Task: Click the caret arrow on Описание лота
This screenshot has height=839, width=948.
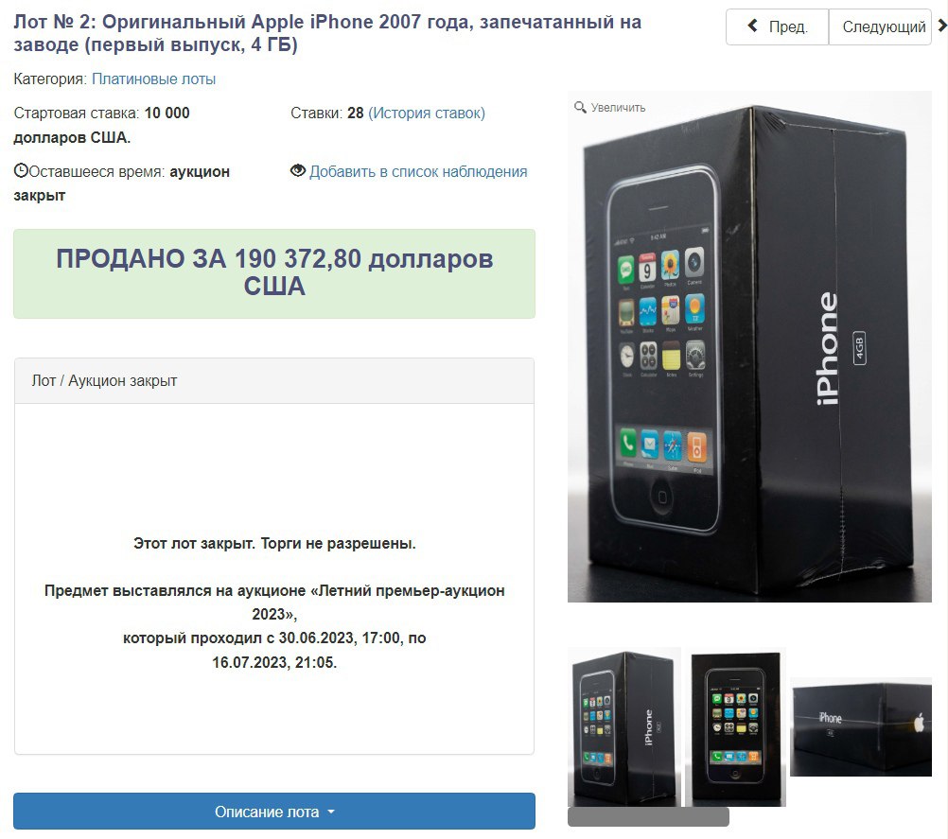Action: pyautogui.click(x=331, y=812)
